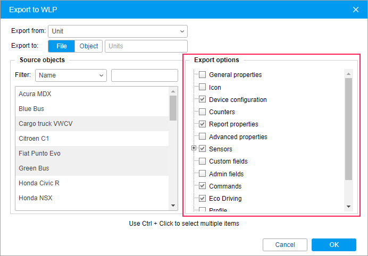Screen dimensions: 368x256
Task: Select Honda Civic R in source list
Action: point(92,183)
